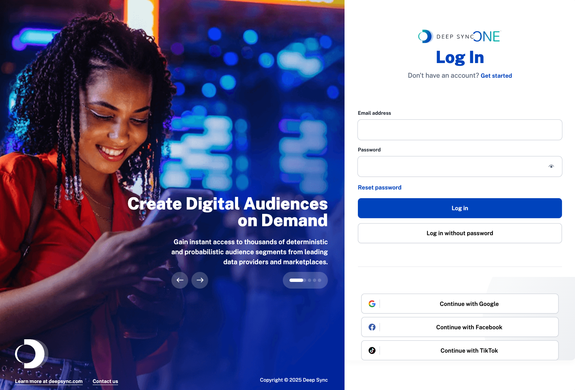The image size is (575, 390).
Task: Sign in via Continue with Facebook
Action: coord(469,327)
